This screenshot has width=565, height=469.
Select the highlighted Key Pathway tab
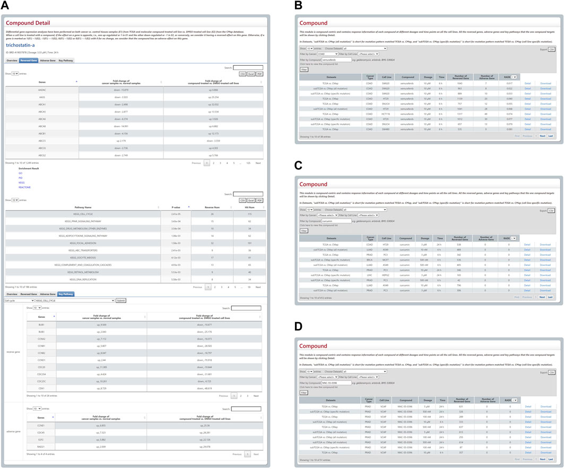click(x=66, y=294)
